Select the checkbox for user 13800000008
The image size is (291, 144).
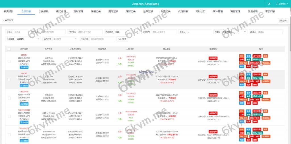[x=9, y=116]
